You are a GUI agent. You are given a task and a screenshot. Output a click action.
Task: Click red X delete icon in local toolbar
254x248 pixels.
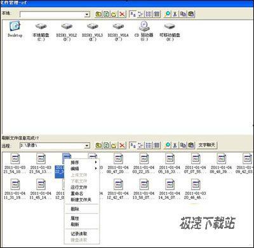click(x=122, y=14)
